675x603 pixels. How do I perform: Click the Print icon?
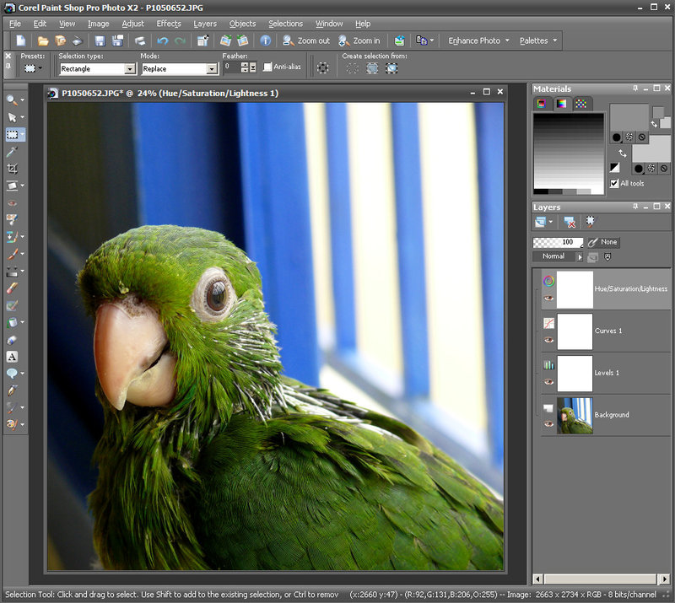(140, 40)
